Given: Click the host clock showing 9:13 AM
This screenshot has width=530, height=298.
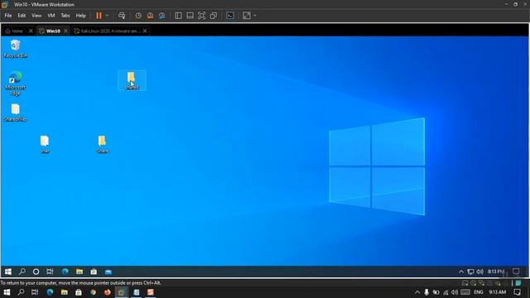Looking at the screenshot, I should (x=497, y=292).
